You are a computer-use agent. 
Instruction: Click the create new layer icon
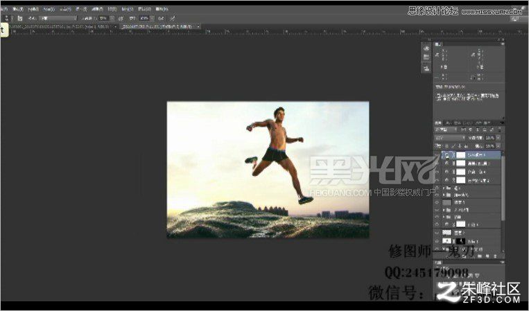487,256
